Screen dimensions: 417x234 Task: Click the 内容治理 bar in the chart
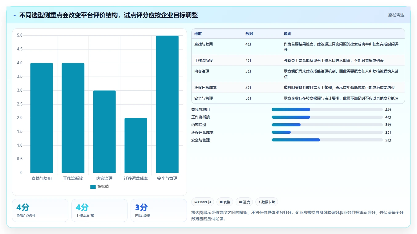pos(104,132)
